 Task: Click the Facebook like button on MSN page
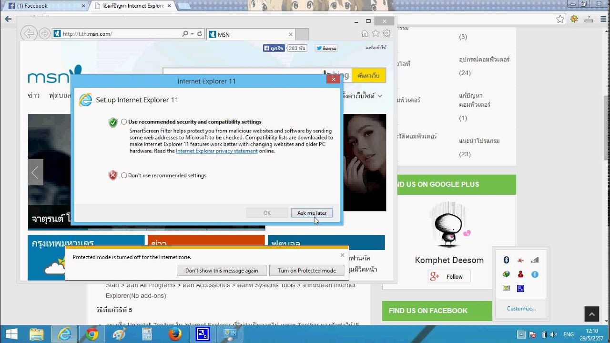[x=274, y=48]
